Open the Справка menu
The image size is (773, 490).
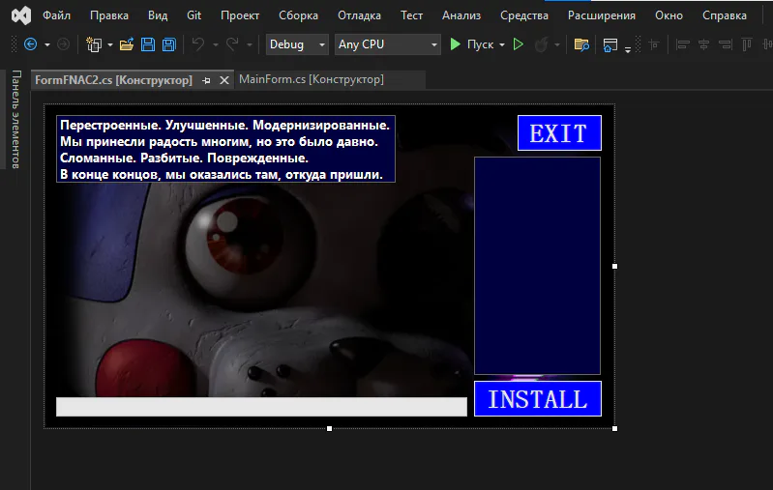(725, 15)
